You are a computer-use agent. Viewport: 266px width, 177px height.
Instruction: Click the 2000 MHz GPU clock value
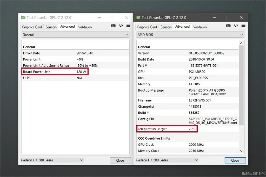196,145
